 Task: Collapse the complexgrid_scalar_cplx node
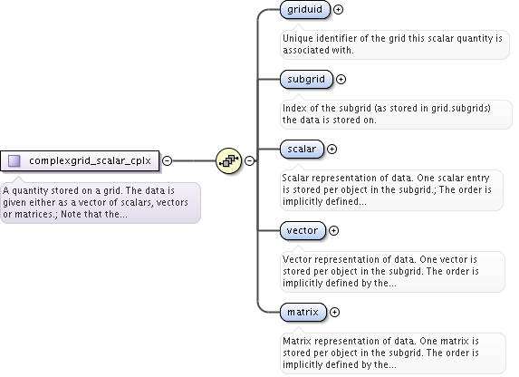pos(168,160)
